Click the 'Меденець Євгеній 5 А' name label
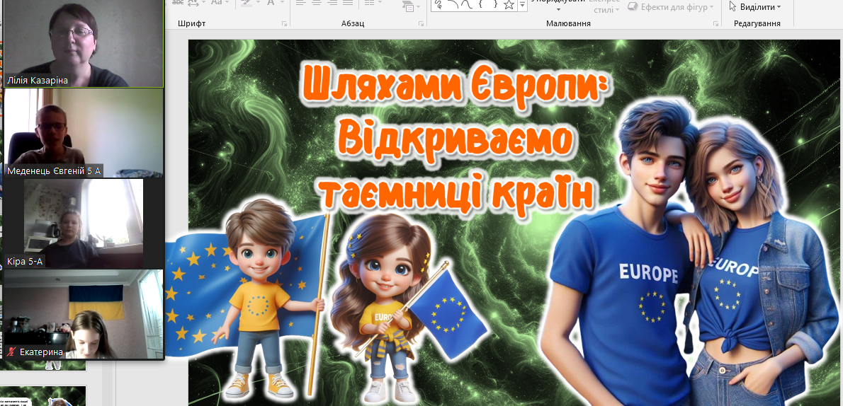843x406 pixels. [x=53, y=171]
